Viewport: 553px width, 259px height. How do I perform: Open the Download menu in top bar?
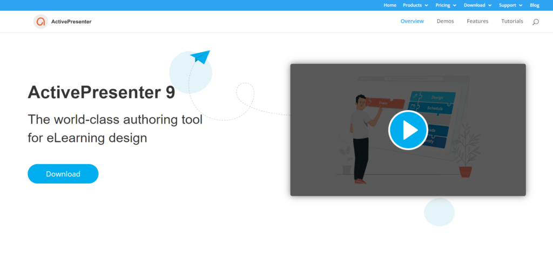[475, 5]
